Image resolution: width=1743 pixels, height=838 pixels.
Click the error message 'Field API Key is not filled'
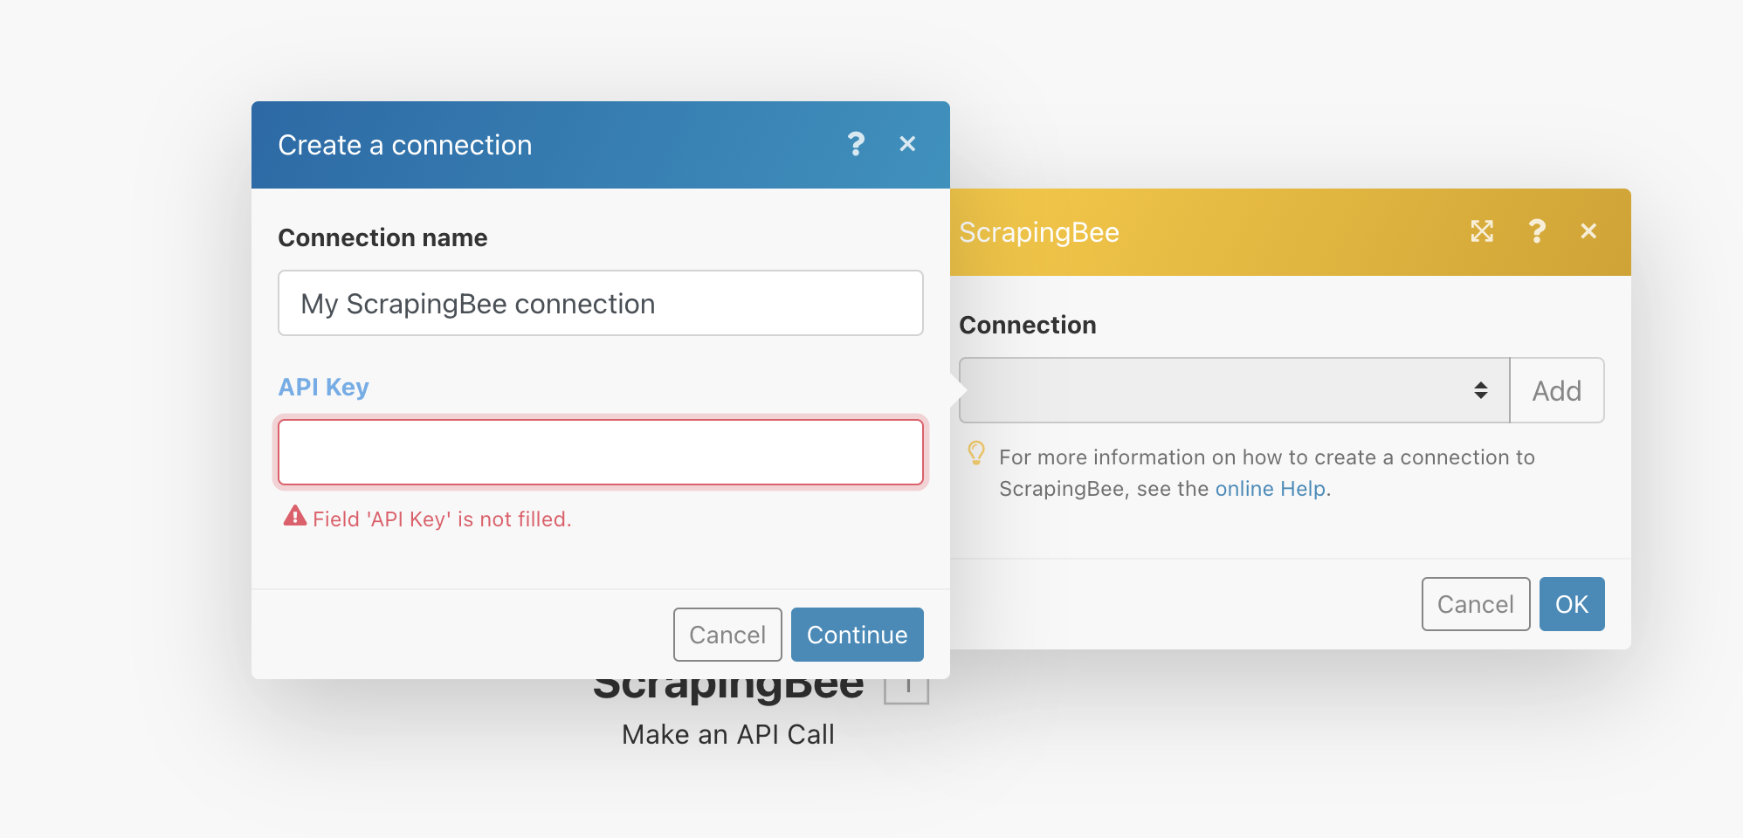coord(441,518)
